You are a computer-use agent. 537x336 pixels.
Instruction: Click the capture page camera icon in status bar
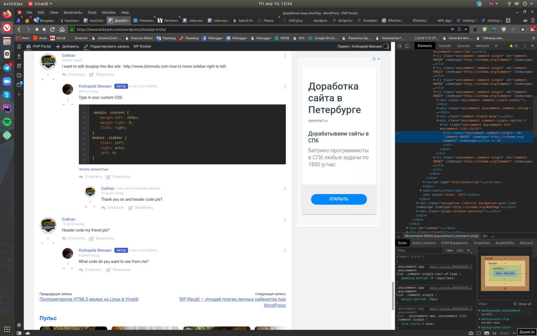(471, 333)
